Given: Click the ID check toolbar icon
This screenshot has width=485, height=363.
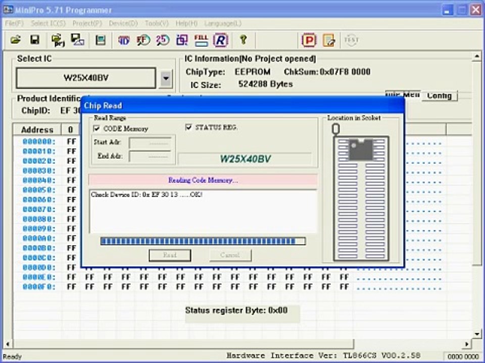Looking at the screenshot, I should tap(124, 40).
